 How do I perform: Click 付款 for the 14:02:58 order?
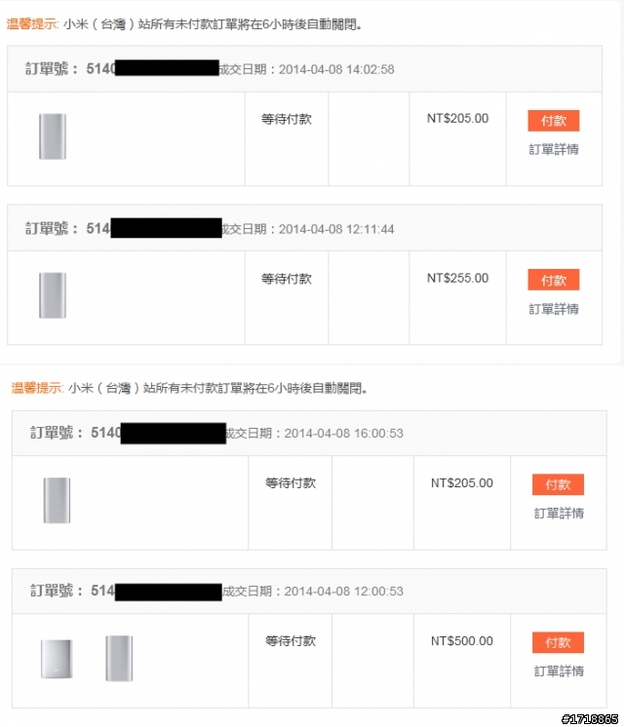(x=554, y=121)
